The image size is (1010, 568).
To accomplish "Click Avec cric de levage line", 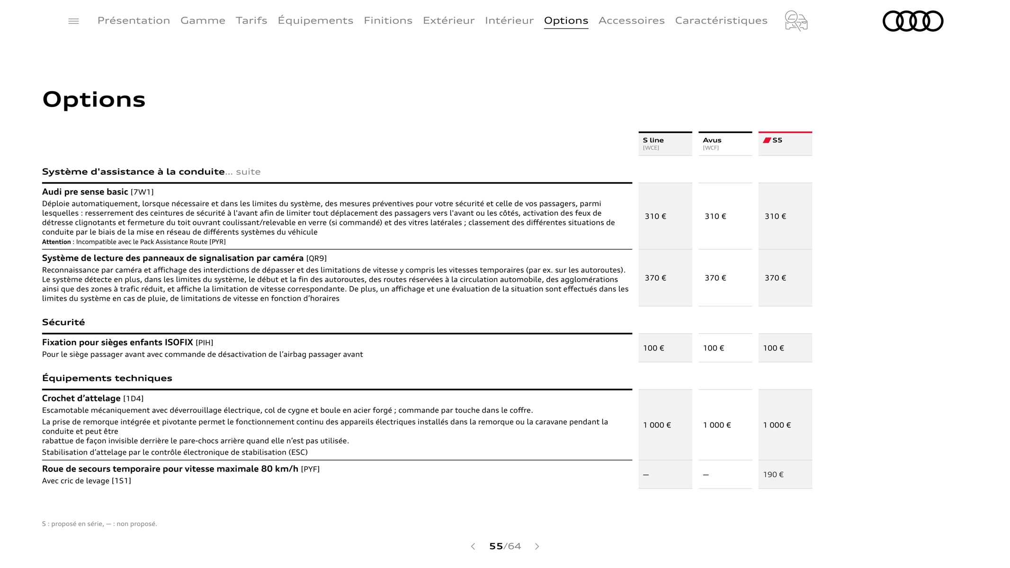I will tap(87, 481).
